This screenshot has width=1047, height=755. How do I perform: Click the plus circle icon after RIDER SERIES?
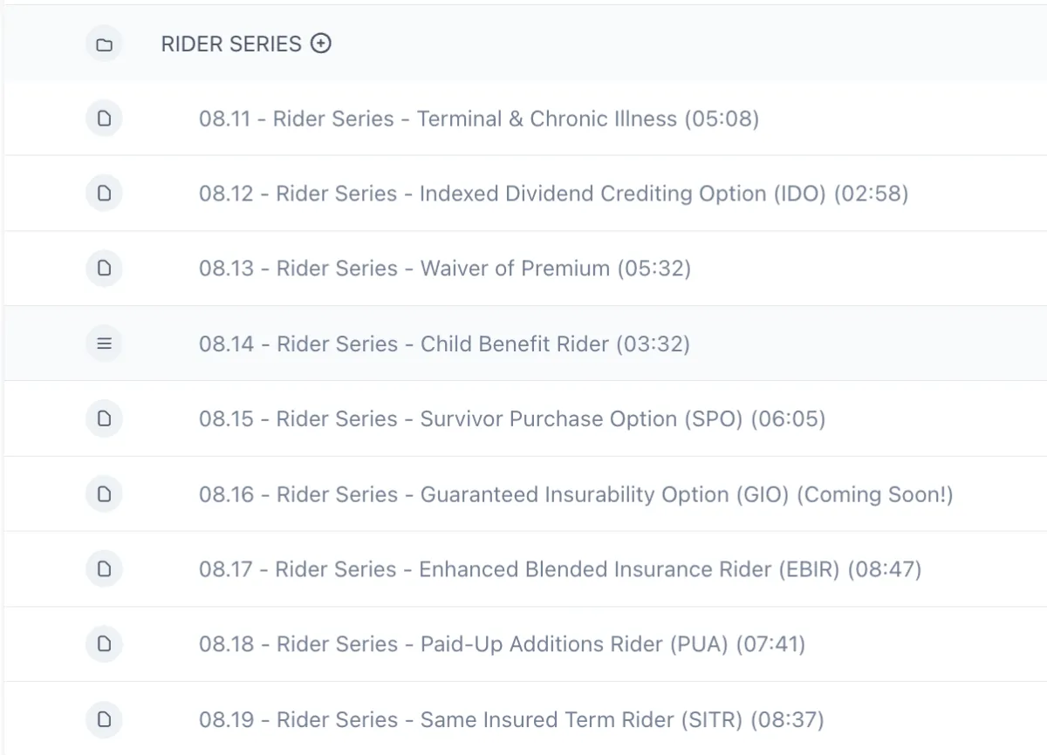tap(321, 43)
